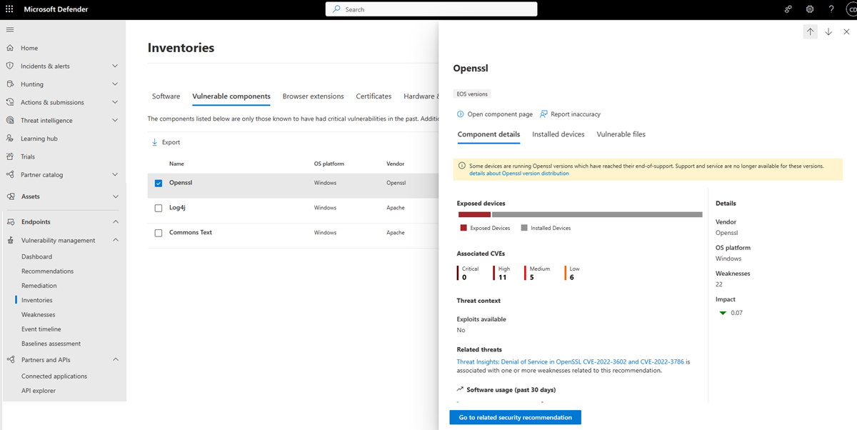Image resolution: width=857 pixels, height=430 pixels.
Task: Collapse the Endpoints section chevron
Action: pos(116,221)
